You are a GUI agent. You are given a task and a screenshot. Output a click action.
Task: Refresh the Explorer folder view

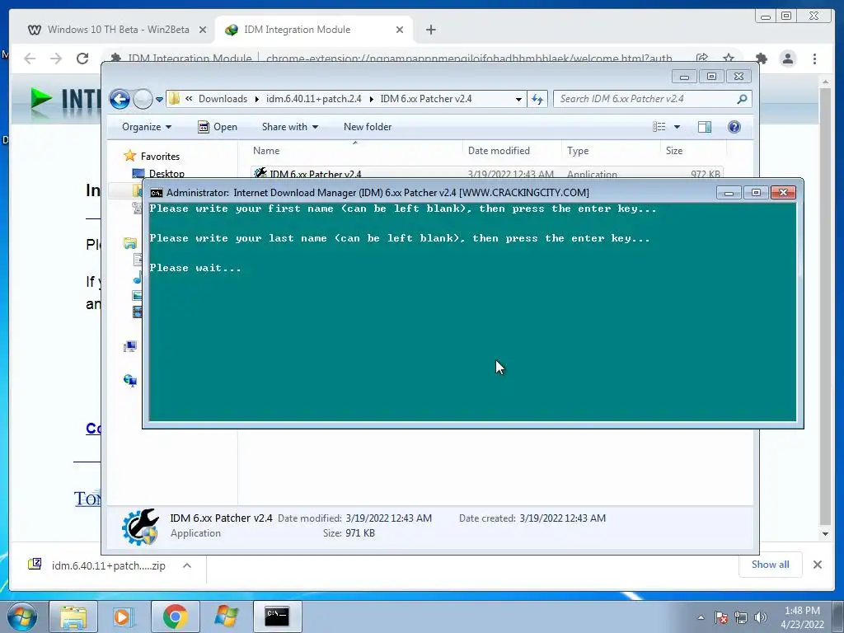pos(537,99)
